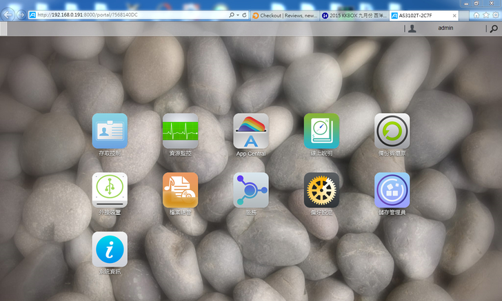Viewport: 502px width, 301px height.
Task: Open the 外接裝置 external devices app
Action: click(x=110, y=190)
